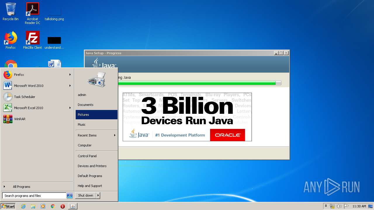Click the Start button

8,206
